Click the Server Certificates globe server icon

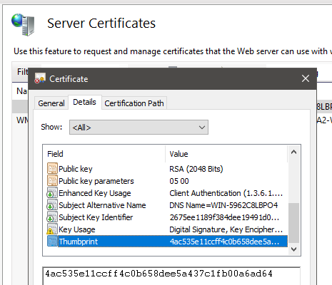click(x=23, y=24)
